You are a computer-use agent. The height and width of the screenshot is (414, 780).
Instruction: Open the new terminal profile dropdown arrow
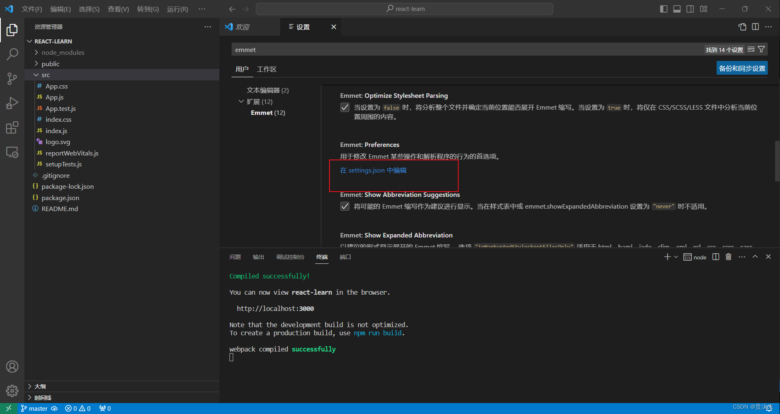pos(676,257)
